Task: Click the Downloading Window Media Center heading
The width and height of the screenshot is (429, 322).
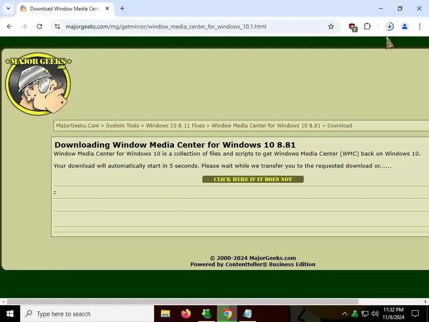Action: [x=175, y=145]
